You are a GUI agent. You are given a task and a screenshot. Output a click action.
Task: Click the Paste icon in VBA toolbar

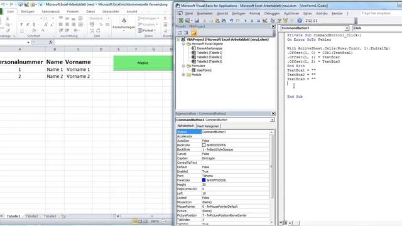(x=217, y=21)
